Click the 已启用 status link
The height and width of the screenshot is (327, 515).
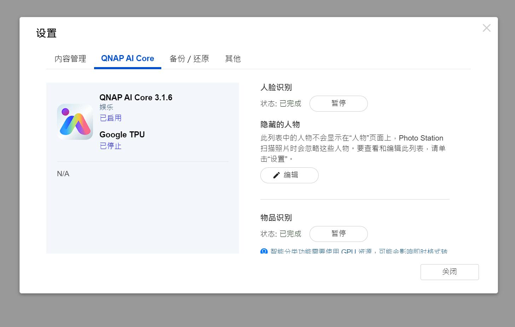click(x=111, y=118)
